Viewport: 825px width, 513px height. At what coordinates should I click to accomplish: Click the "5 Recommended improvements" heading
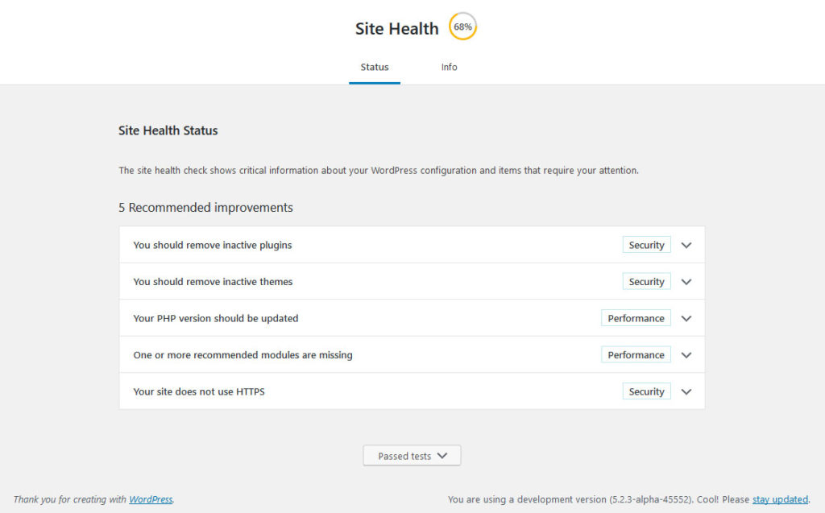[205, 207]
